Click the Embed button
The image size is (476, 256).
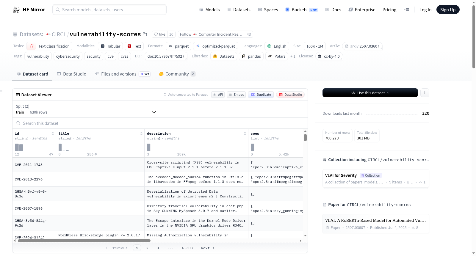point(236,95)
